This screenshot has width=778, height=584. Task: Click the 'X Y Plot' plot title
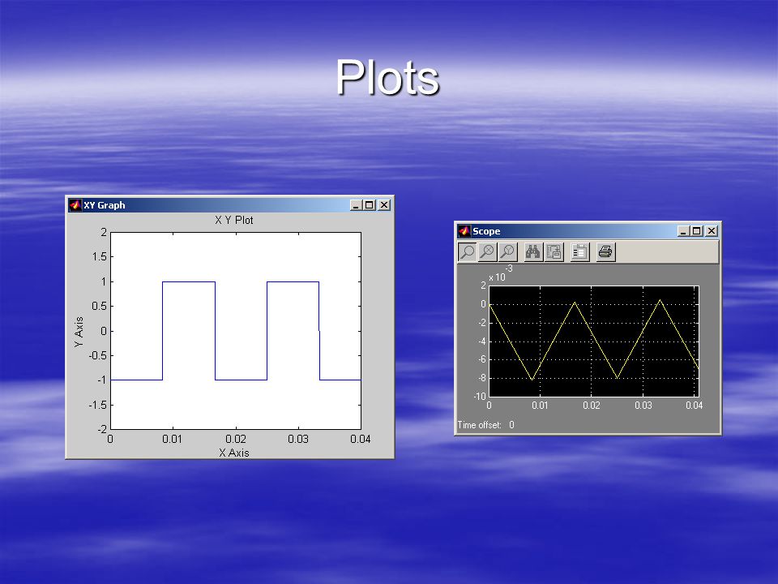[x=233, y=220]
